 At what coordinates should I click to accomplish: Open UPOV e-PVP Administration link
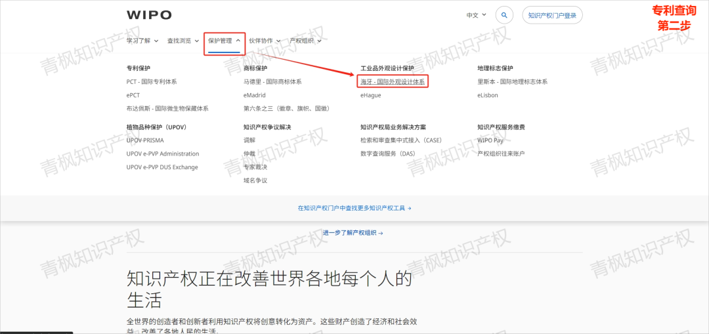point(163,154)
